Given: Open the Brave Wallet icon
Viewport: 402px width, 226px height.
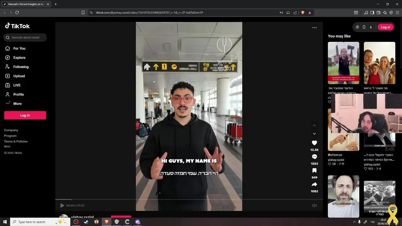Looking at the screenshot, I should [378, 13].
